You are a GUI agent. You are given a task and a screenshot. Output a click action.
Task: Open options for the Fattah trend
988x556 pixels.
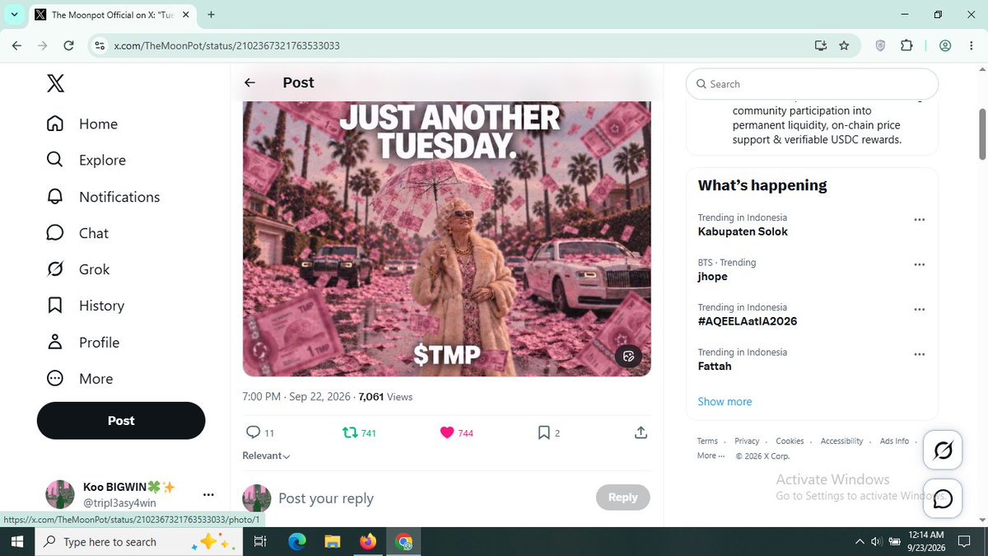pyautogui.click(x=920, y=354)
